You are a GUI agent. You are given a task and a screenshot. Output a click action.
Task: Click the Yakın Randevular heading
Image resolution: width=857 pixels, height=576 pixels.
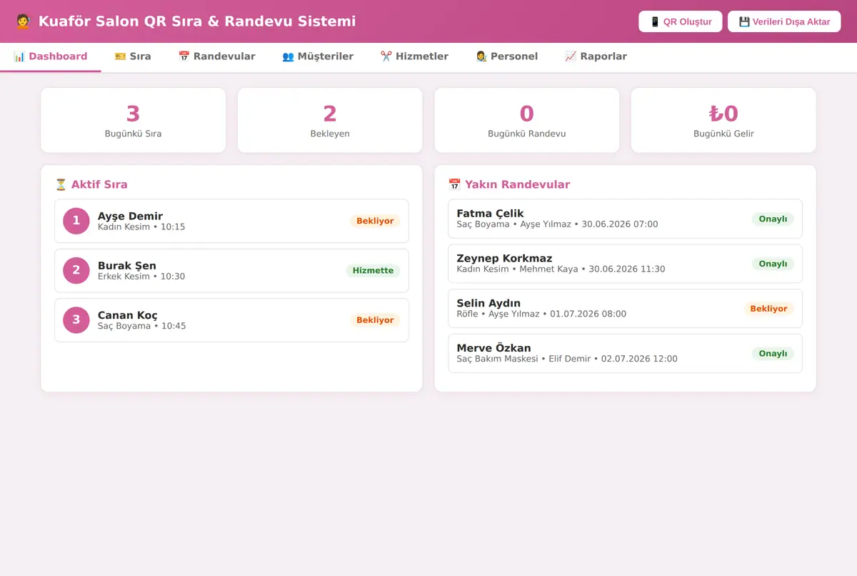(x=509, y=184)
